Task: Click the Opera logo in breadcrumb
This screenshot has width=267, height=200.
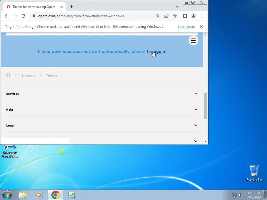Action: pyautogui.click(x=8, y=75)
